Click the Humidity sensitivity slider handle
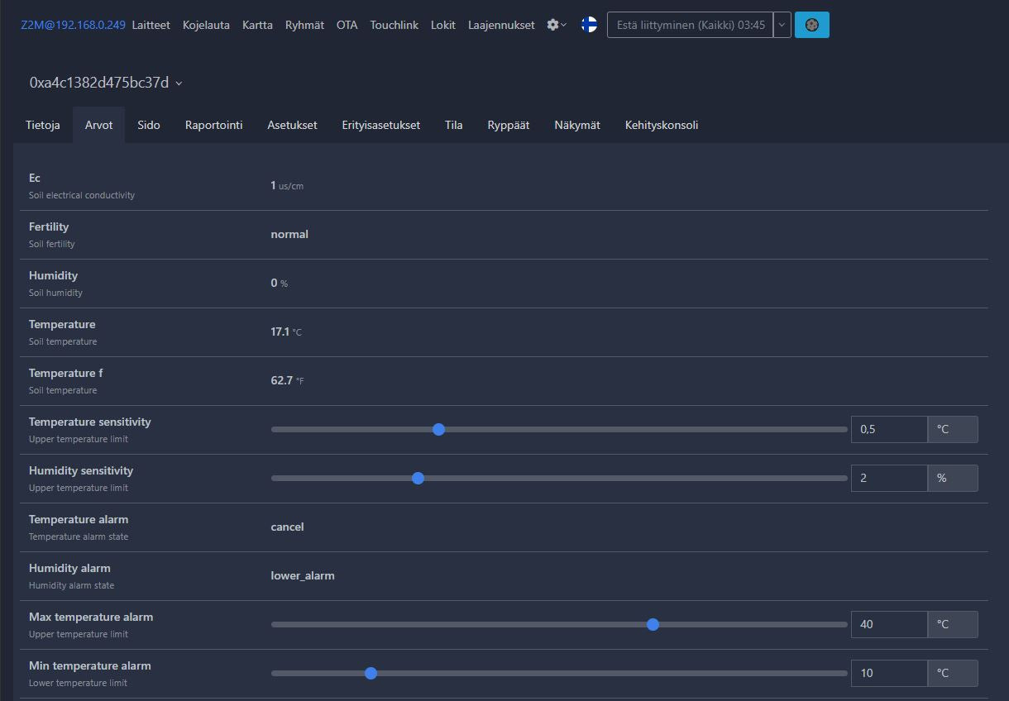 418,478
